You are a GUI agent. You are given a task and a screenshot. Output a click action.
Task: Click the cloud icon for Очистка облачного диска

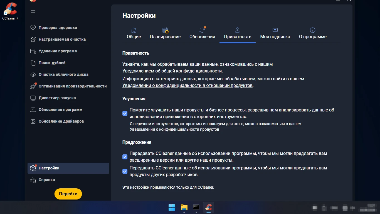point(33,74)
